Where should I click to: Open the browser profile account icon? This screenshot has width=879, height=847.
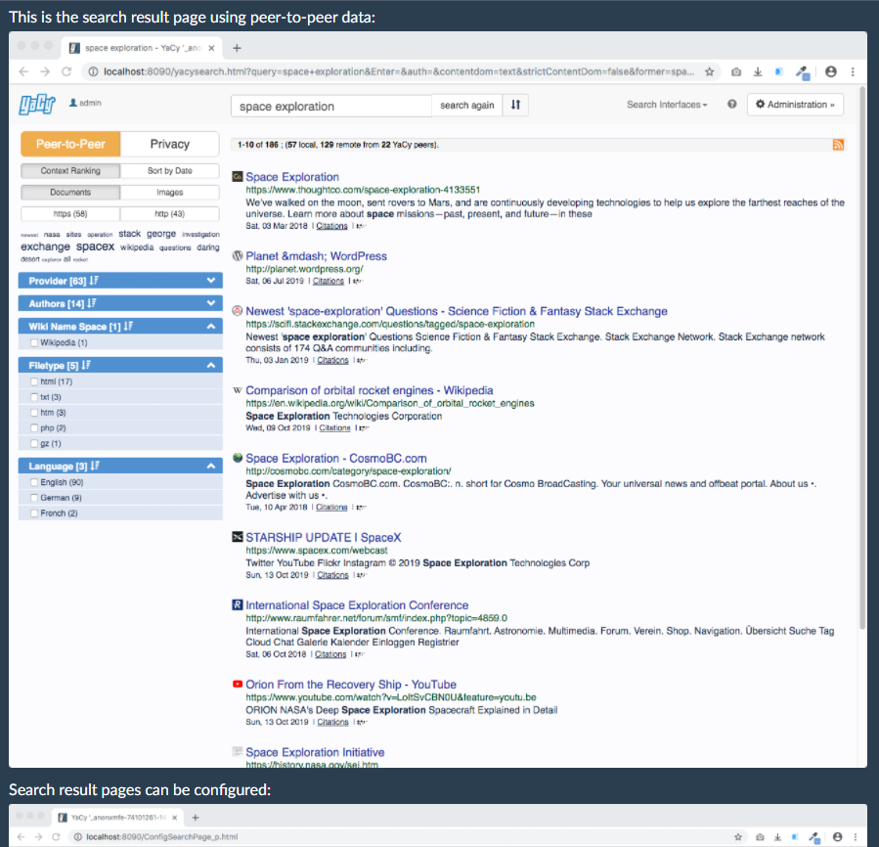(831, 71)
